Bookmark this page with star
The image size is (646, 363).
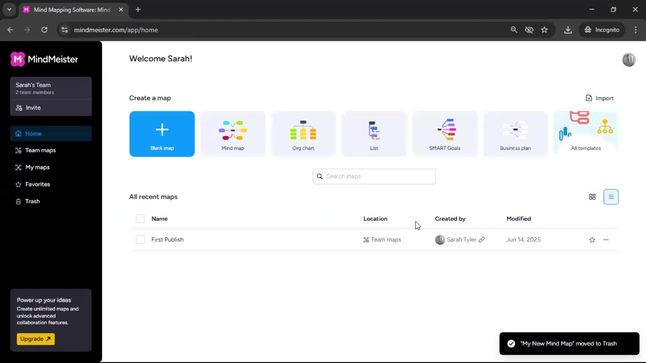[x=544, y=30]
